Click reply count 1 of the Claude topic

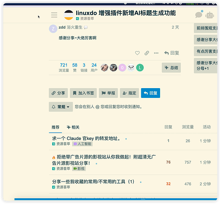[x=168, y=141]
